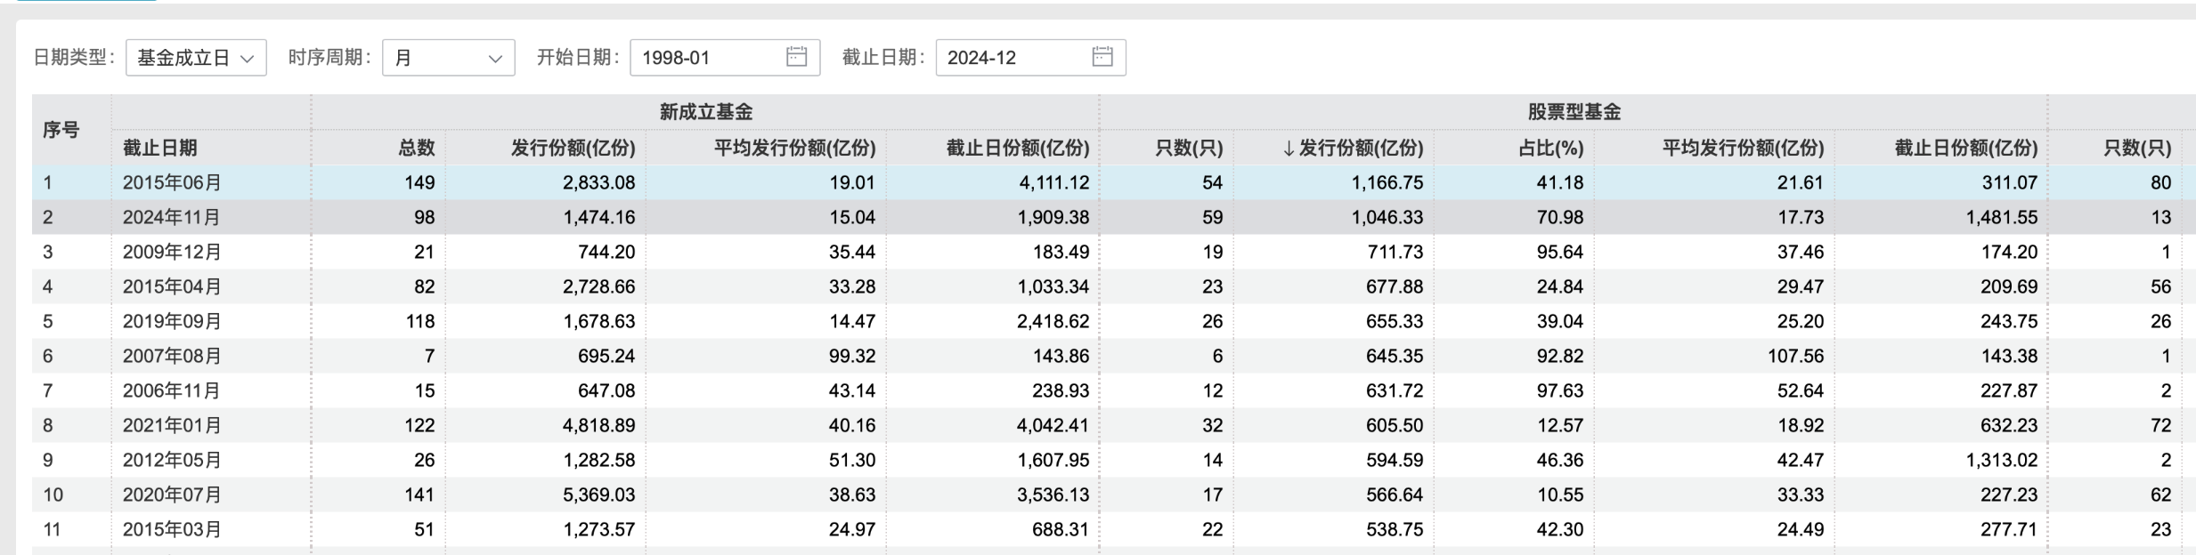Image resolution: width=2196 pixels, height=555 pixels.
Task: Select the 2021年01月 row
Action: (172, 425)
